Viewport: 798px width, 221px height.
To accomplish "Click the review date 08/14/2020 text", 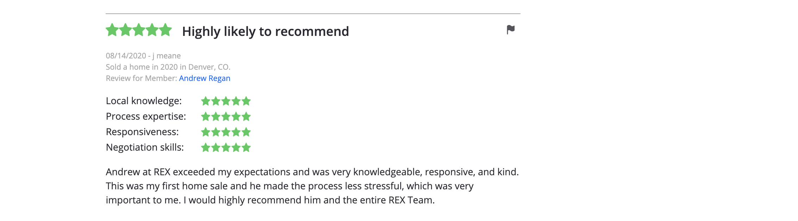I will click(x=126, y=56).
